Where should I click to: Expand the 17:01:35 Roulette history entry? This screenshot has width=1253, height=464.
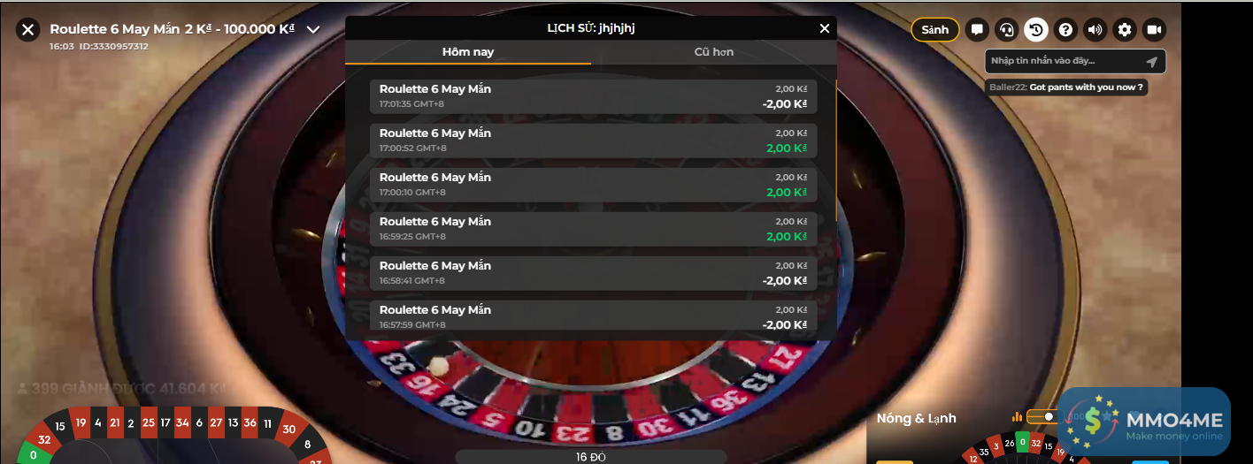tap(593, 96)
